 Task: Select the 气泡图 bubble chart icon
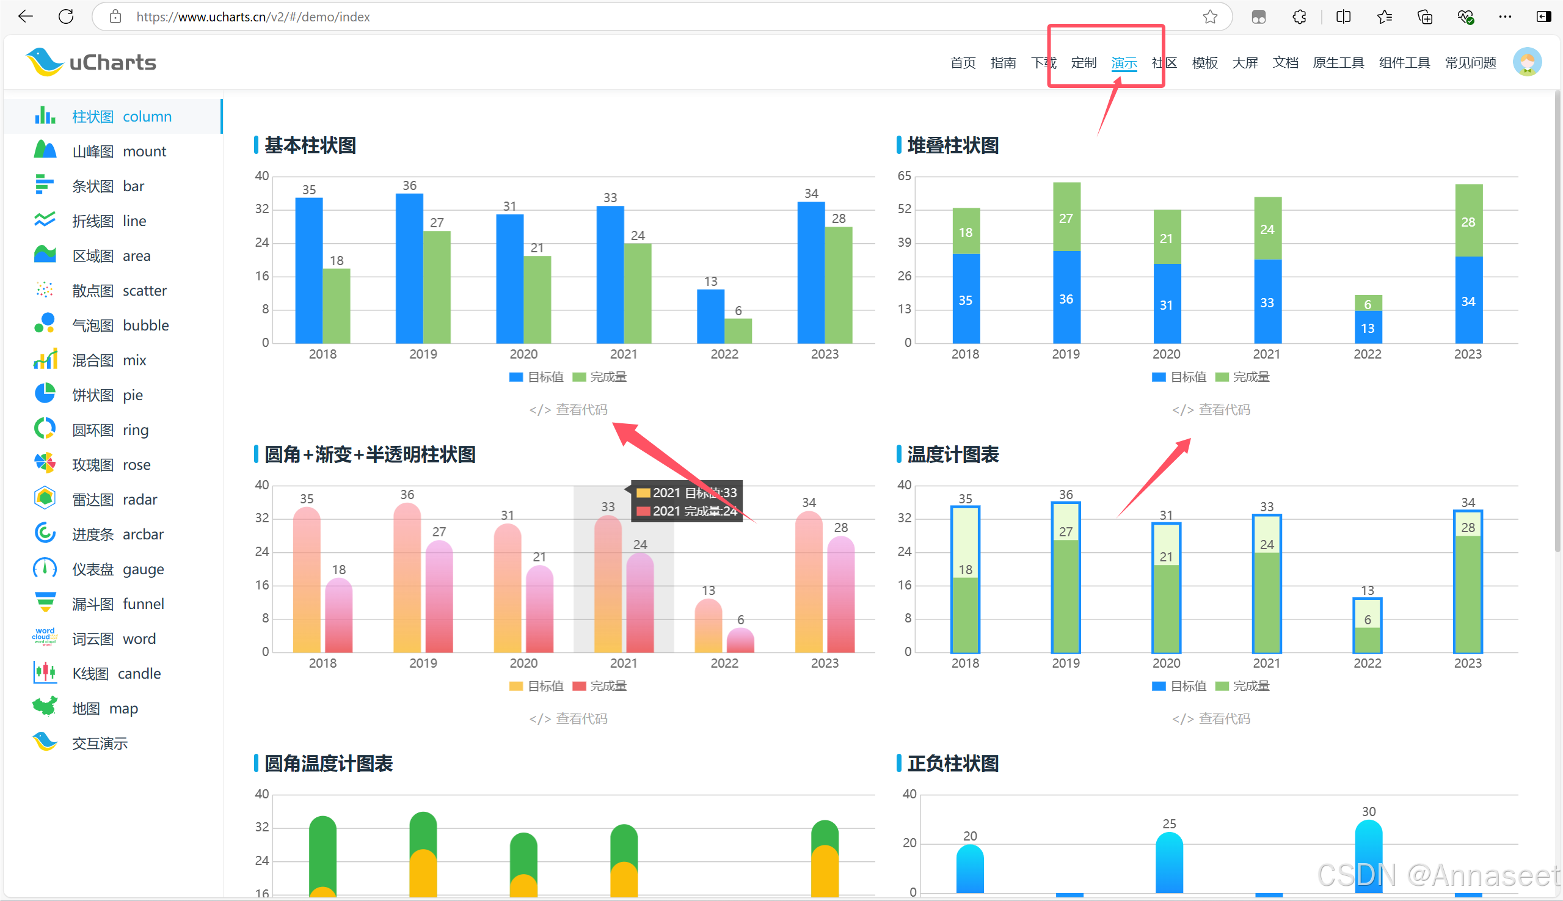coord(44,324)
